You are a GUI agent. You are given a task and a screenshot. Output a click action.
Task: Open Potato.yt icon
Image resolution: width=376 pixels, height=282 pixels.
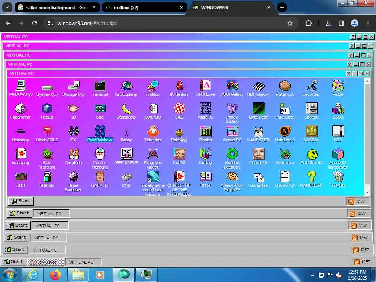(x=285, y=88)
